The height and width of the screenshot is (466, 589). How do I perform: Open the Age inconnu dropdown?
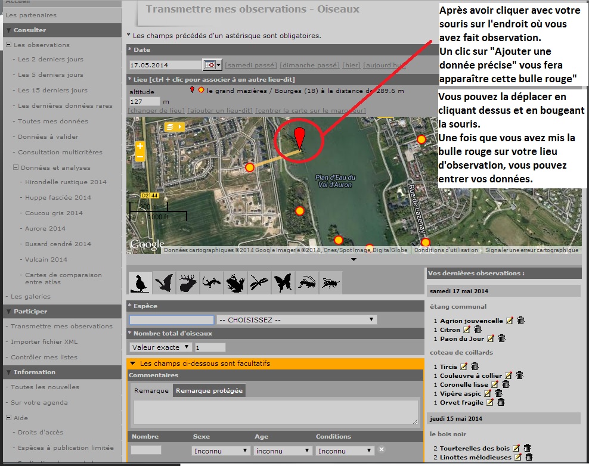[x=282, y=451]
